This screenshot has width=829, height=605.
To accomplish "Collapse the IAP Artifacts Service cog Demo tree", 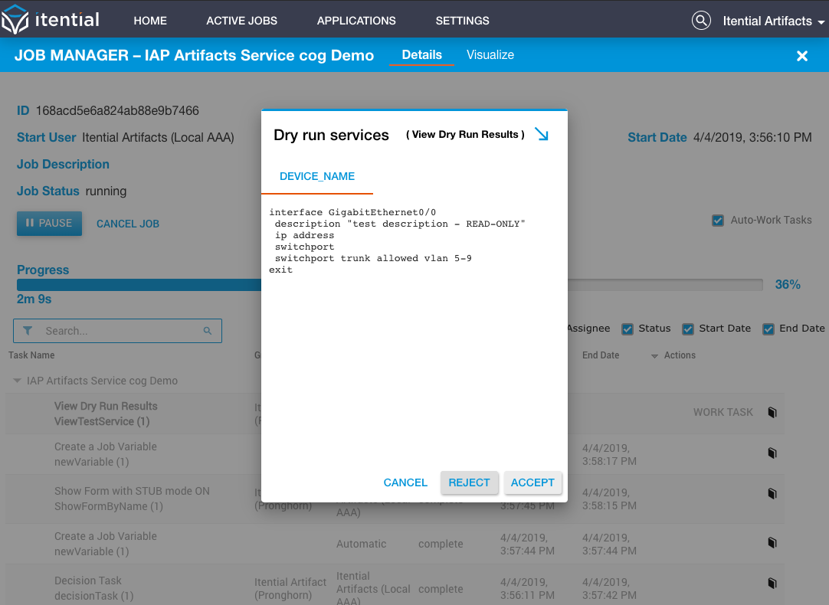I will pos(17,381).
